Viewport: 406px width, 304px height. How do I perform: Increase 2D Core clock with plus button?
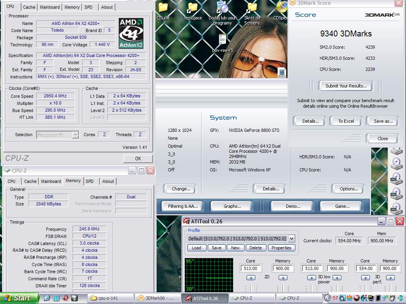pyautogui.click(x=251, y=277)
